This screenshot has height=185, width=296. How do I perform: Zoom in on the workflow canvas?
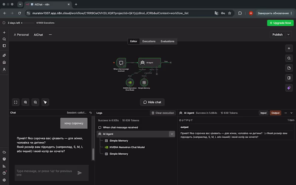[26, 102]
